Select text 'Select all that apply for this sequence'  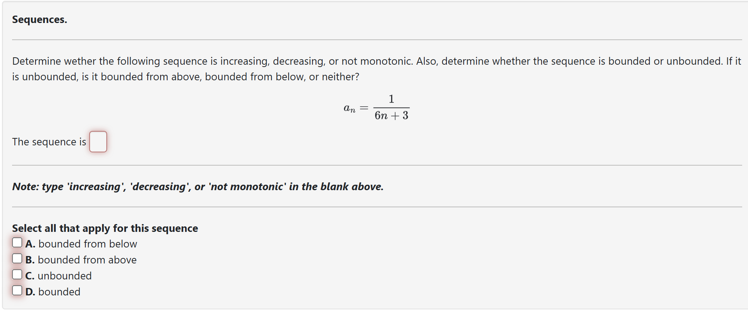click(105, 228)
